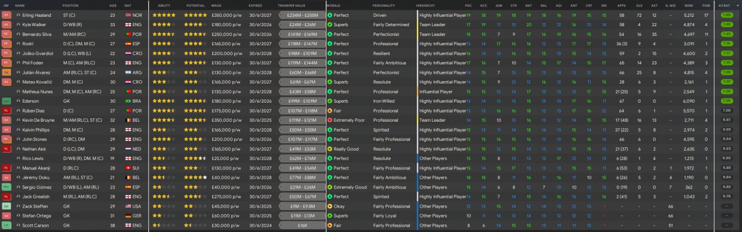Screen dimensions: 742x232
Task: Click Scott Carson's green Lst badge
Action: click(6, 226)
